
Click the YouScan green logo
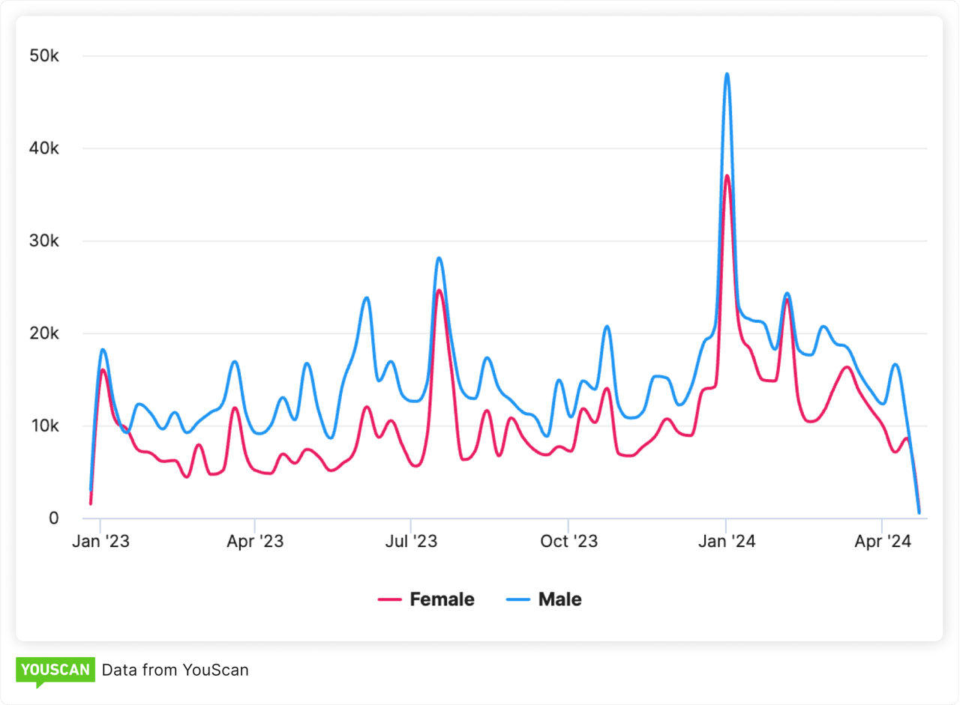[55, 670]
